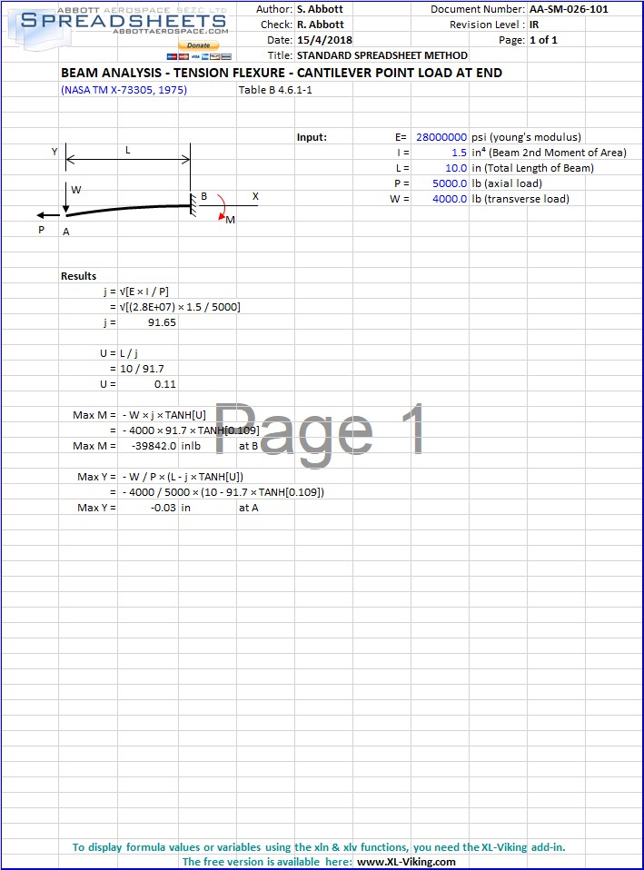Screen dimensions: 644x870
Task: Click the length L dimension arrow
Action: pyautogui.click(x=128, y=161)
